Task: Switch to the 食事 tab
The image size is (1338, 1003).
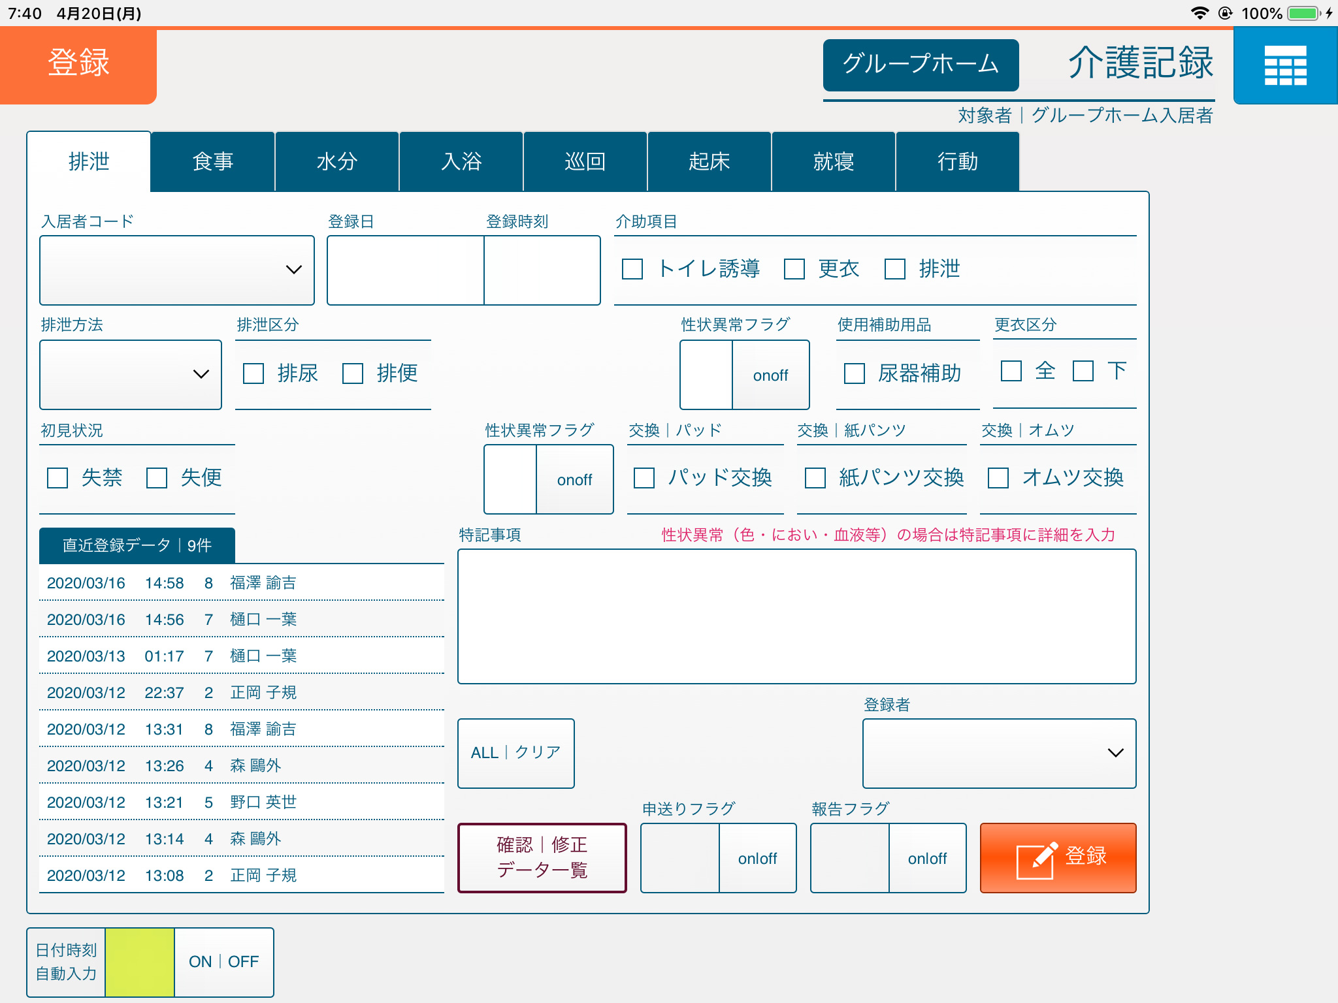Action: pos(213,161)
